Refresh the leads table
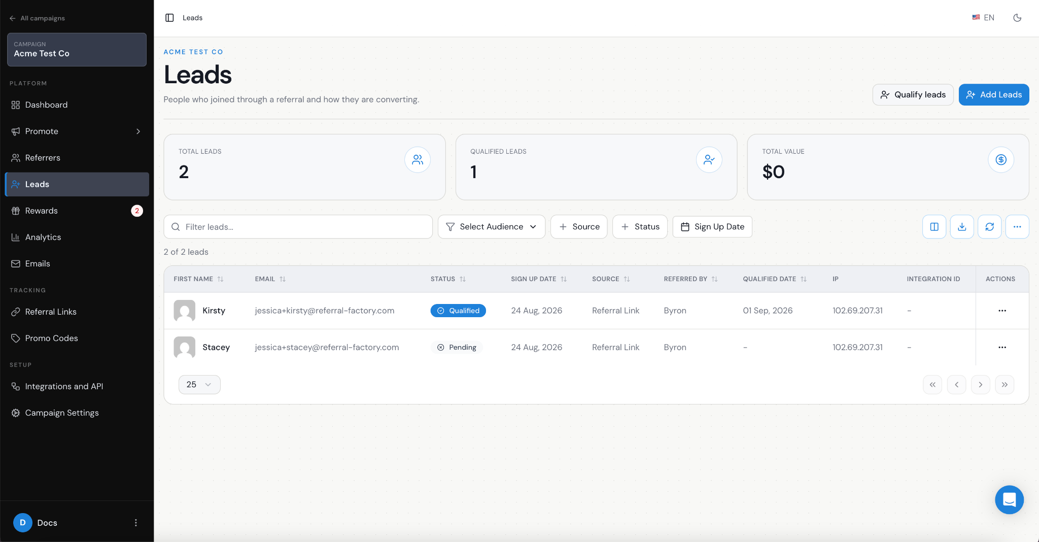The width and height of the screenshot is (1039, 542). pos(989,227)
